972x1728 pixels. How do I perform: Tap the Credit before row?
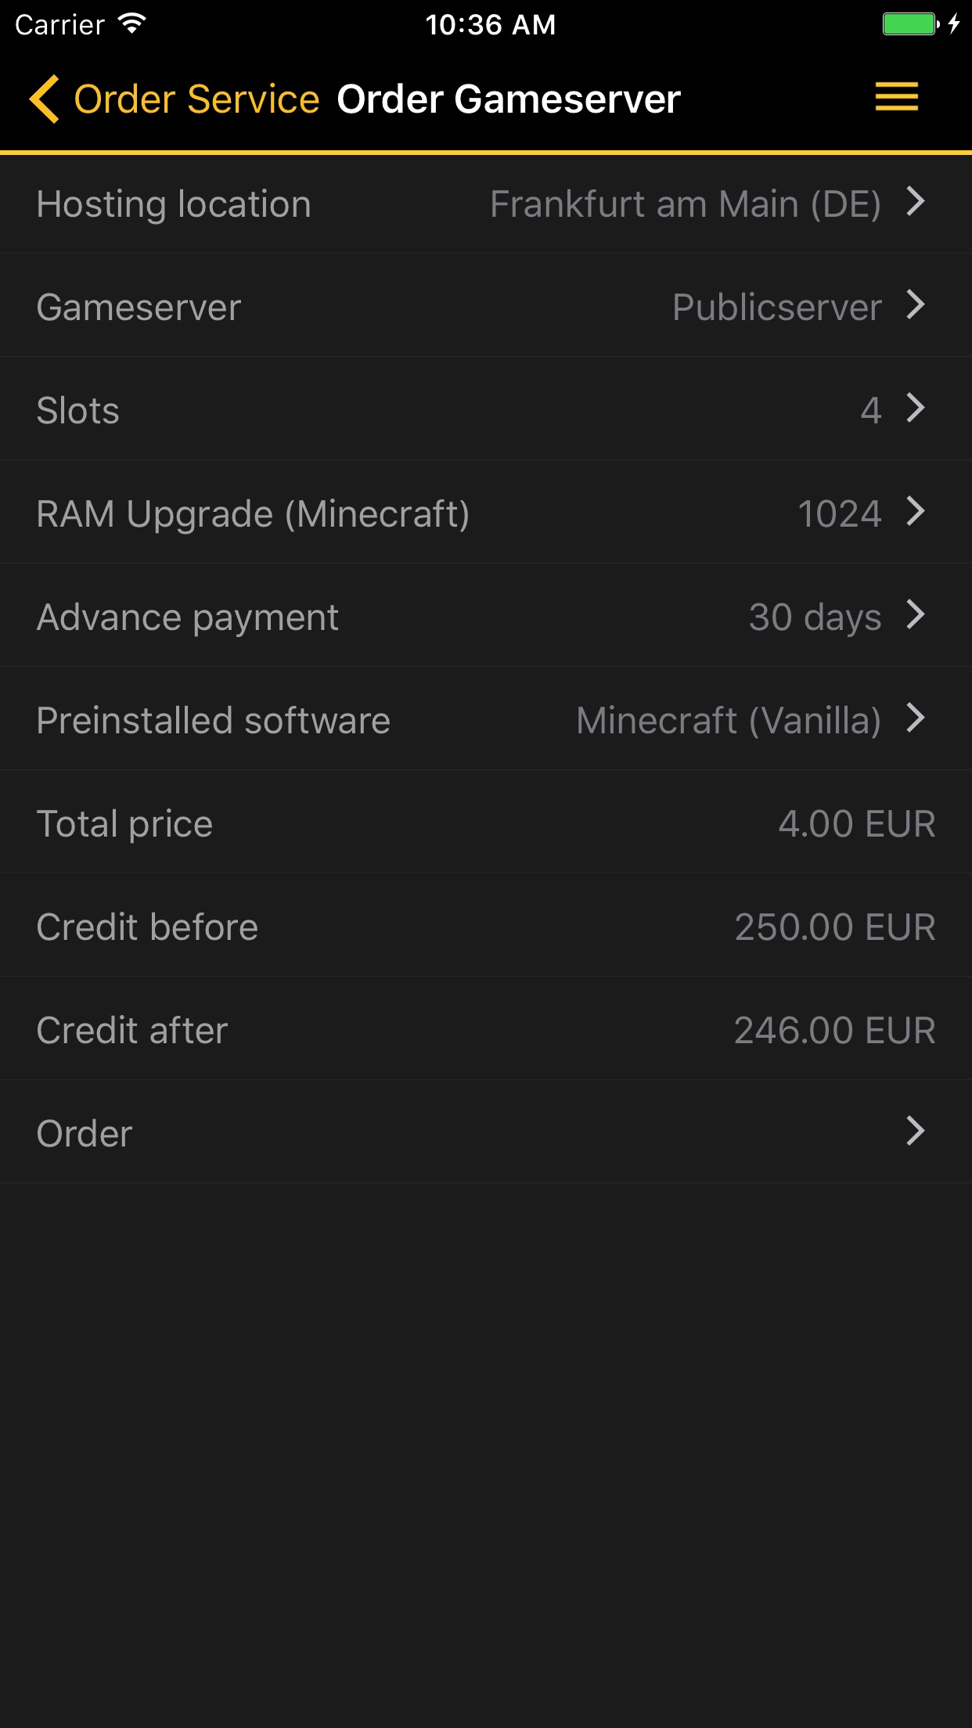485,927
